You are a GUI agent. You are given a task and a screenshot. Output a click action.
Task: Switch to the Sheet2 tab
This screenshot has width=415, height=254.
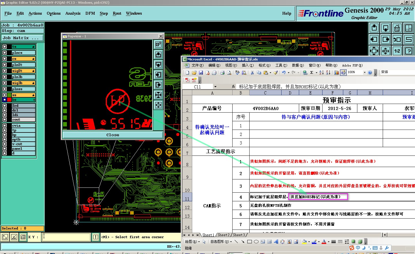[x=224, y=235]
